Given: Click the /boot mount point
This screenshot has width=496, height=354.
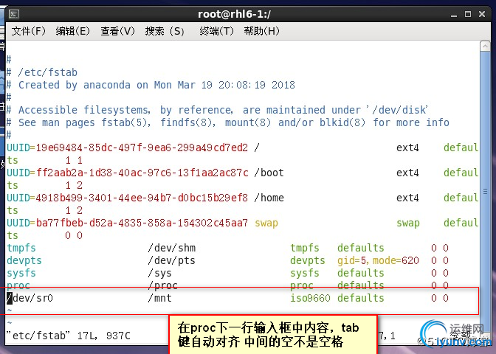Looking at the screenshot, I should click(x=269, y=173).
